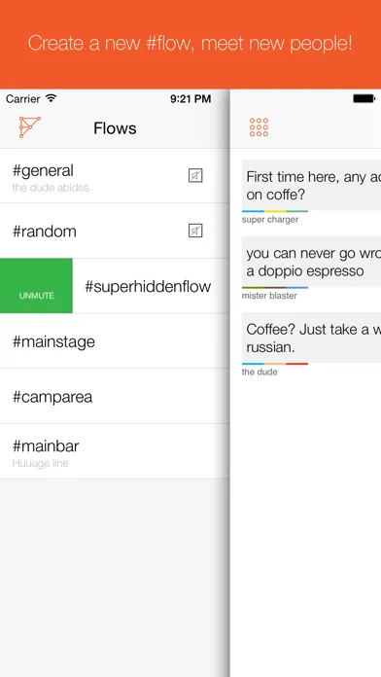Tap the doppio espresso message bubble
Screen dimensions: 381x677
[311, 262]
